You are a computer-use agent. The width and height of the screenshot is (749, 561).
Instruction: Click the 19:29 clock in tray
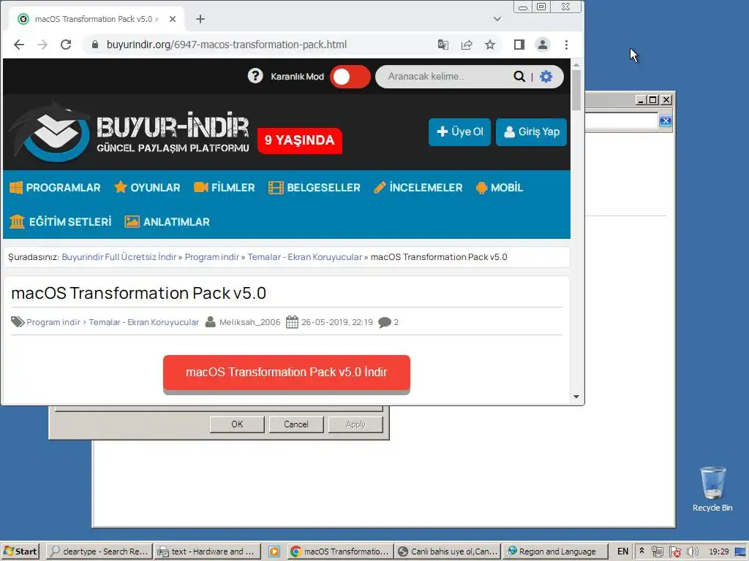point(719,552)
